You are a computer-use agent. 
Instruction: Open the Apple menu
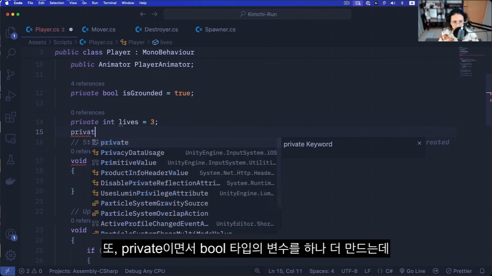coord(7,3)
